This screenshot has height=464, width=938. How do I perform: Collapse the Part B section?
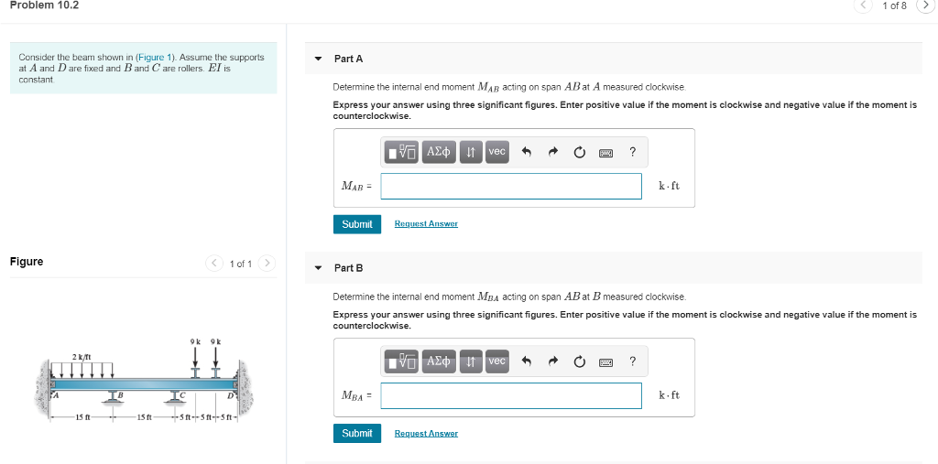coord(318,268)
